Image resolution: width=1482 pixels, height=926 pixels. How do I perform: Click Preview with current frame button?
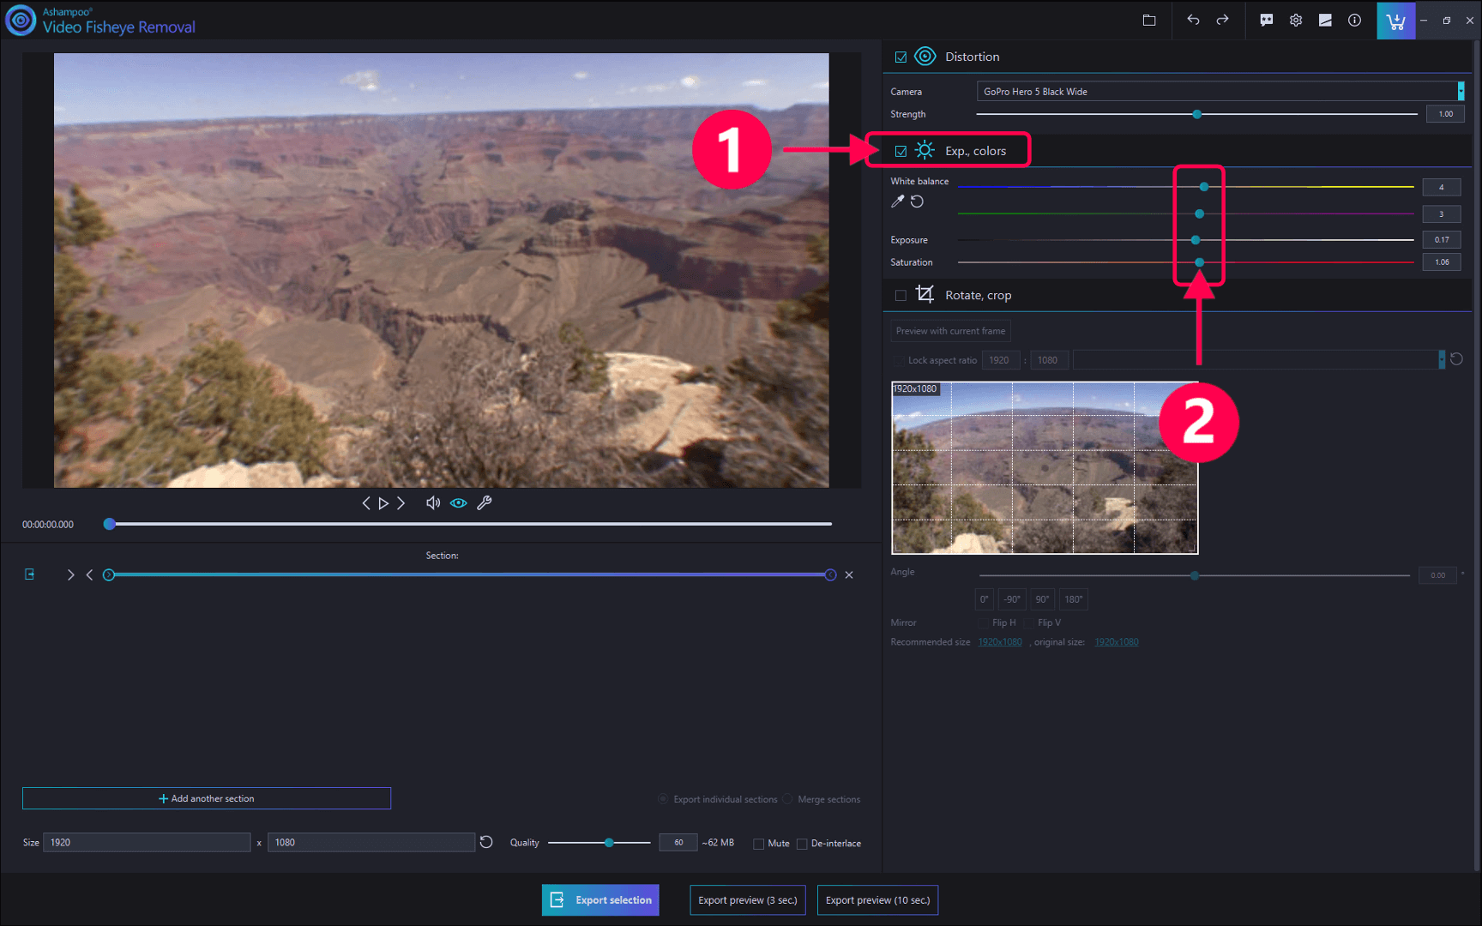click(950, 331)
